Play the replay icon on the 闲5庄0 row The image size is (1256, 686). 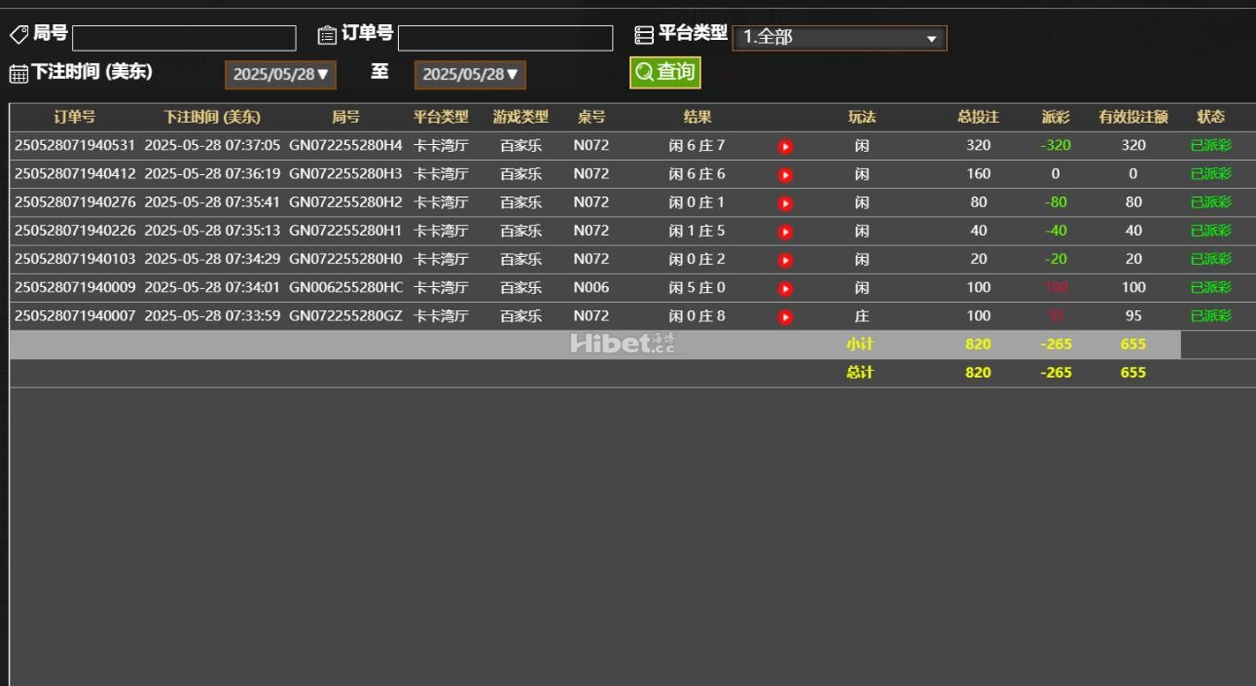[x=786, y=287]
